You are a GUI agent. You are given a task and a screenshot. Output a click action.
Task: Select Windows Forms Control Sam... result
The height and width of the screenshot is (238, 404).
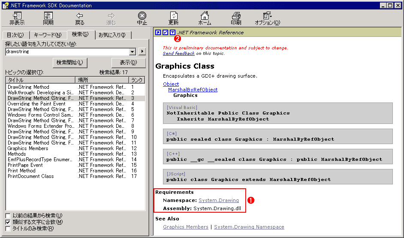[x=75, y=115]
